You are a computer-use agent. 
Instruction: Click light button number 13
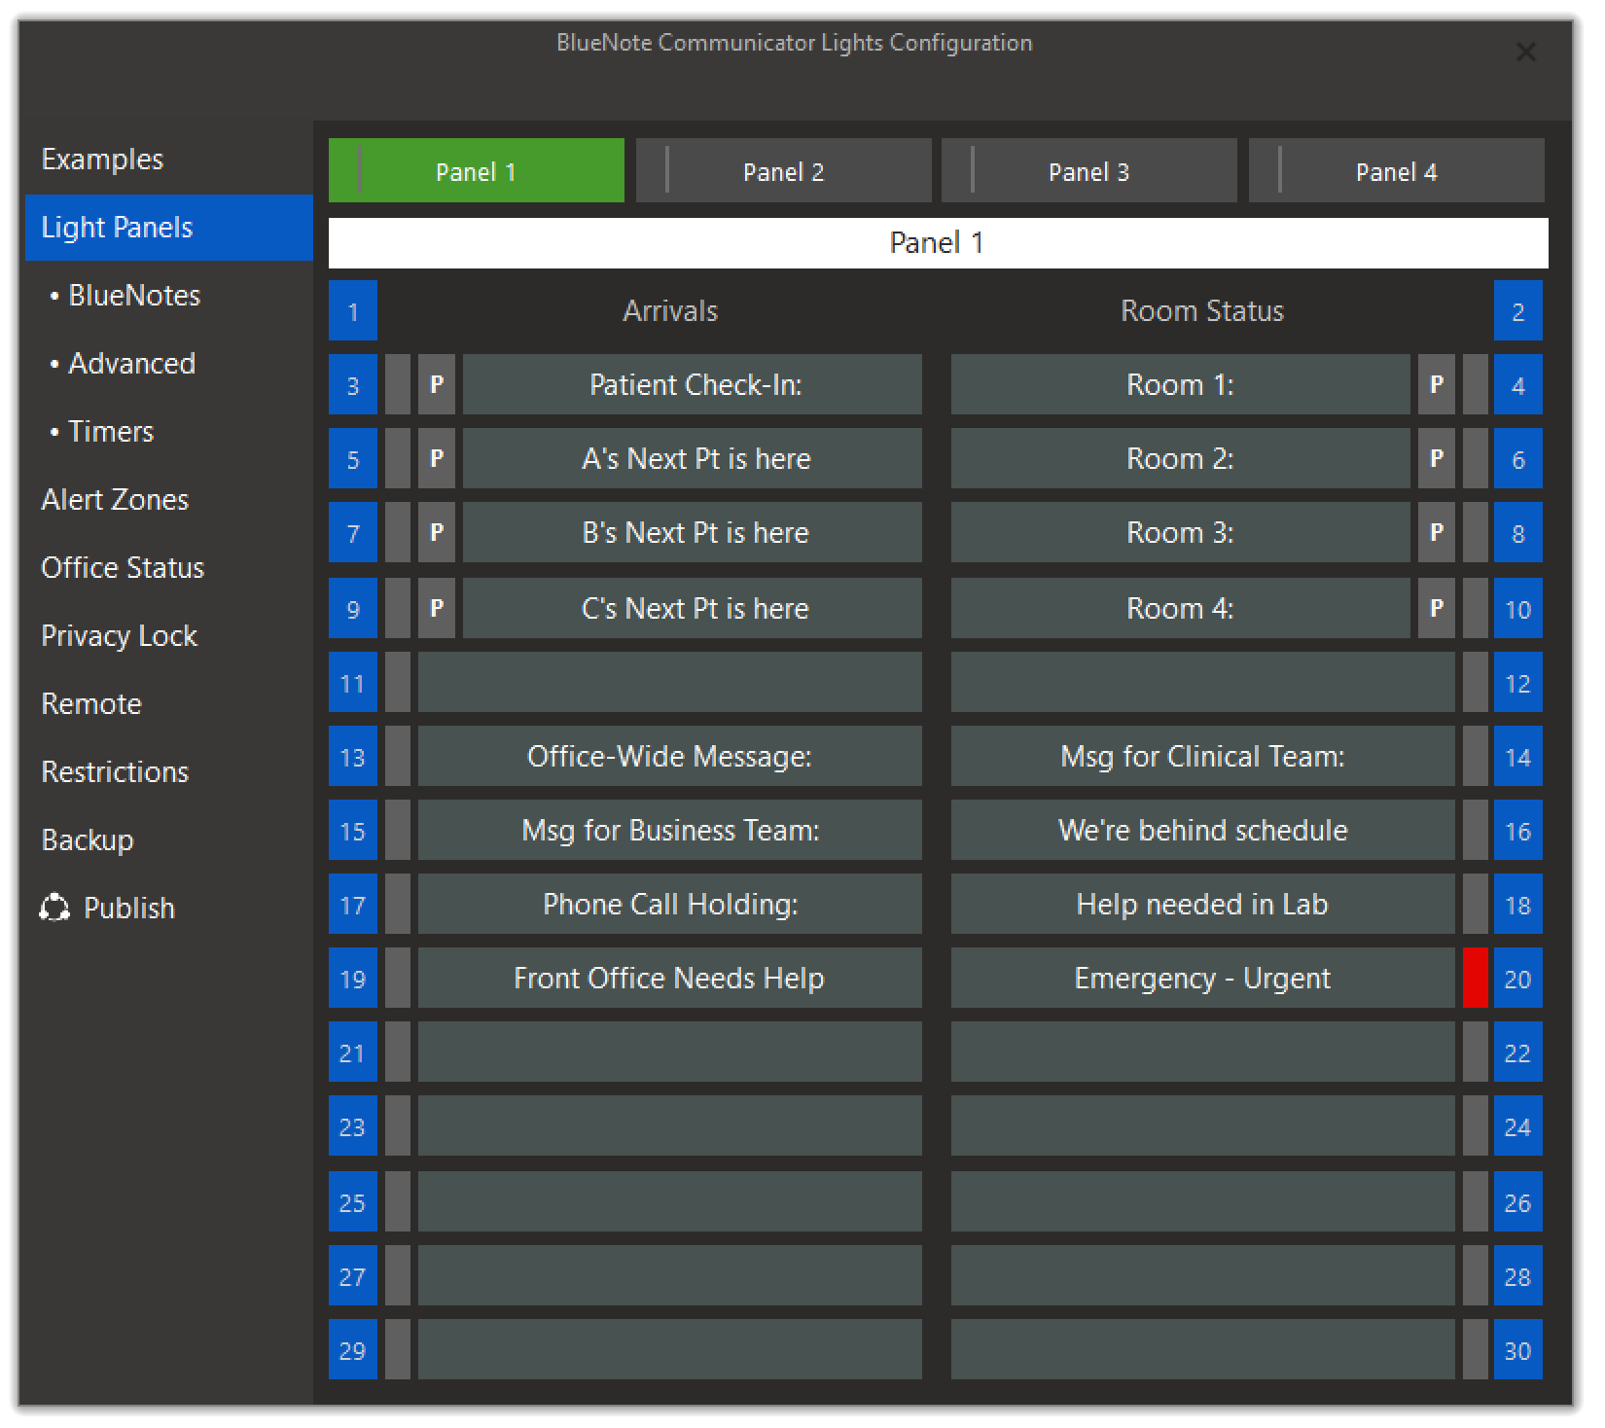pyautogui.click(x=353, y=756)
